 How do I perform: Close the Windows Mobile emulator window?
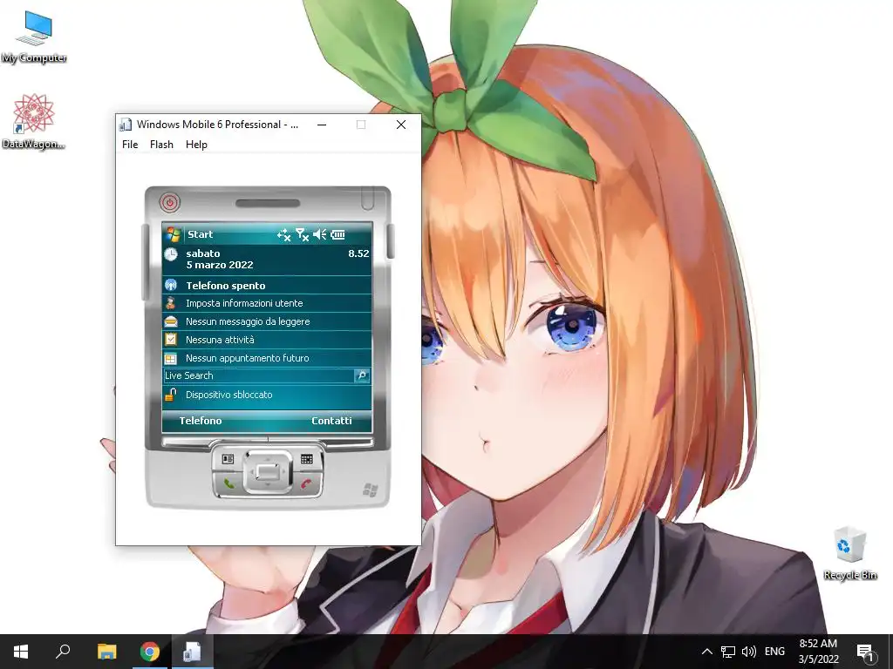point(401,125)
